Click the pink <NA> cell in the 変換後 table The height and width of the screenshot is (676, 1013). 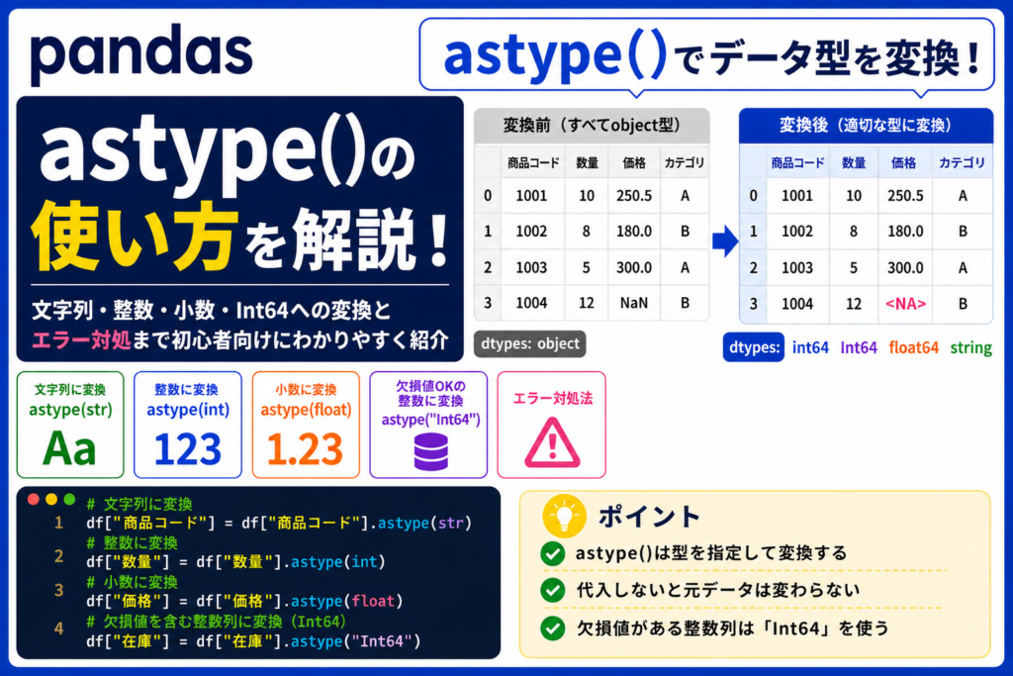click(905, 304)
